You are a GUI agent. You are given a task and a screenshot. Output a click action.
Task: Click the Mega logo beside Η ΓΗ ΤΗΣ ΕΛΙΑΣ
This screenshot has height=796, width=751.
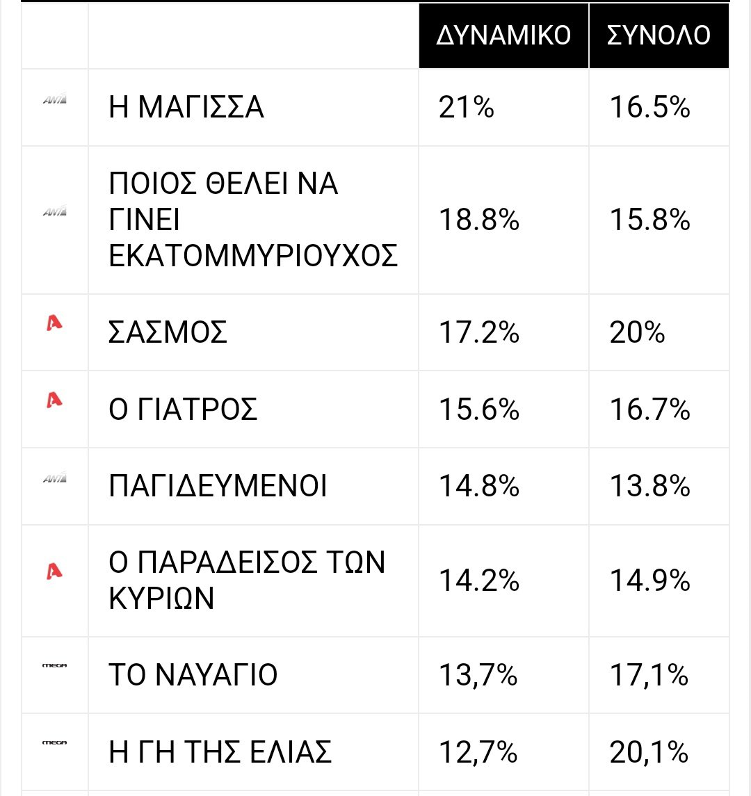point(54,742)
